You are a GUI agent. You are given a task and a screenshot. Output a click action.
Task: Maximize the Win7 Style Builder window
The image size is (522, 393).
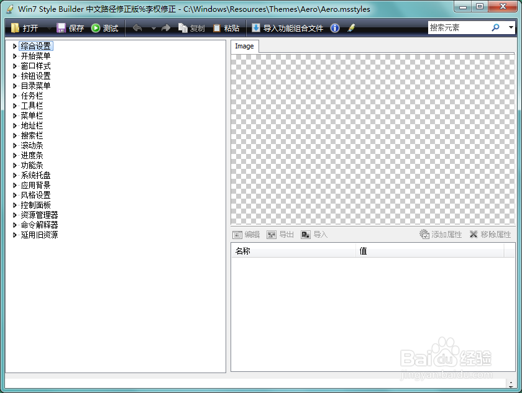click(x=479, y=6)
